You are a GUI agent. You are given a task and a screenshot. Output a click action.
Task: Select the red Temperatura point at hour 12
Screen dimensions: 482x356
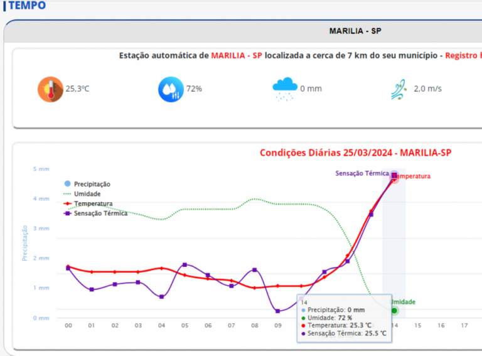[348, 256]
